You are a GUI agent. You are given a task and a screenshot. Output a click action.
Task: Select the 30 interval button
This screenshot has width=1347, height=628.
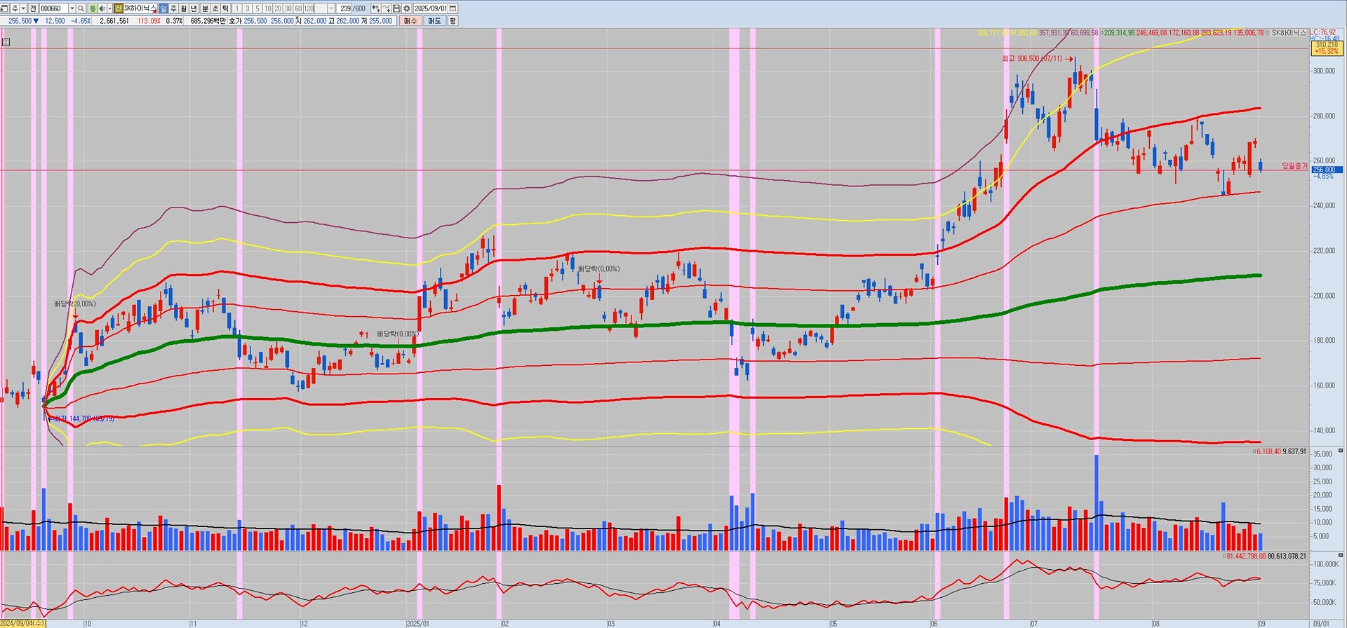pos(288,8)
